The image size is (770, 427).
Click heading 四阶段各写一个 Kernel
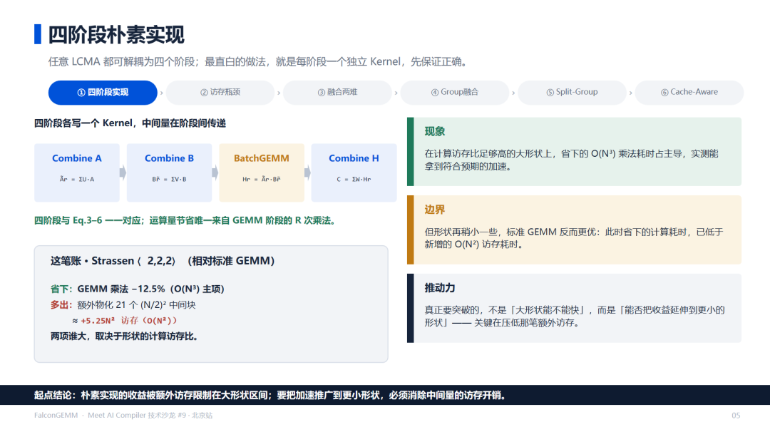tap(130, 123)
